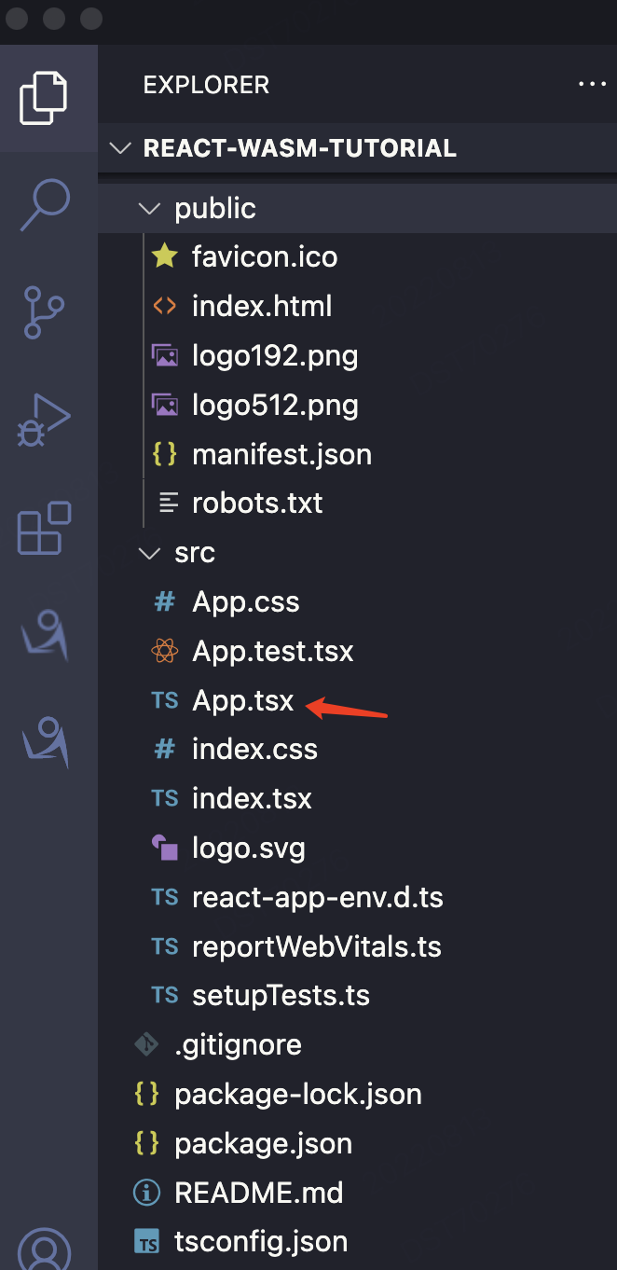The image size is (617, 1270).
Task: Collapse the public folder
Action: [x=149, y=208]
